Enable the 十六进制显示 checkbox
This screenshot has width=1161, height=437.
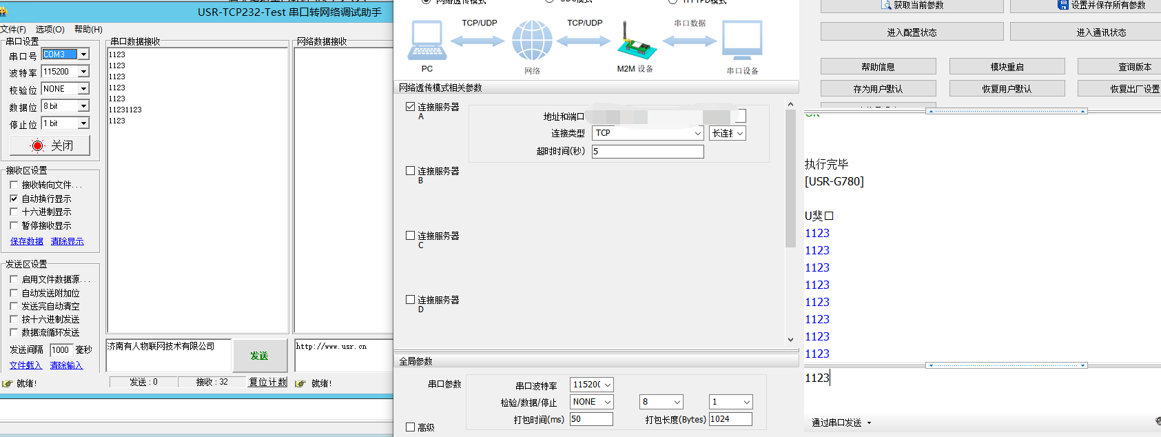(14, 212)
